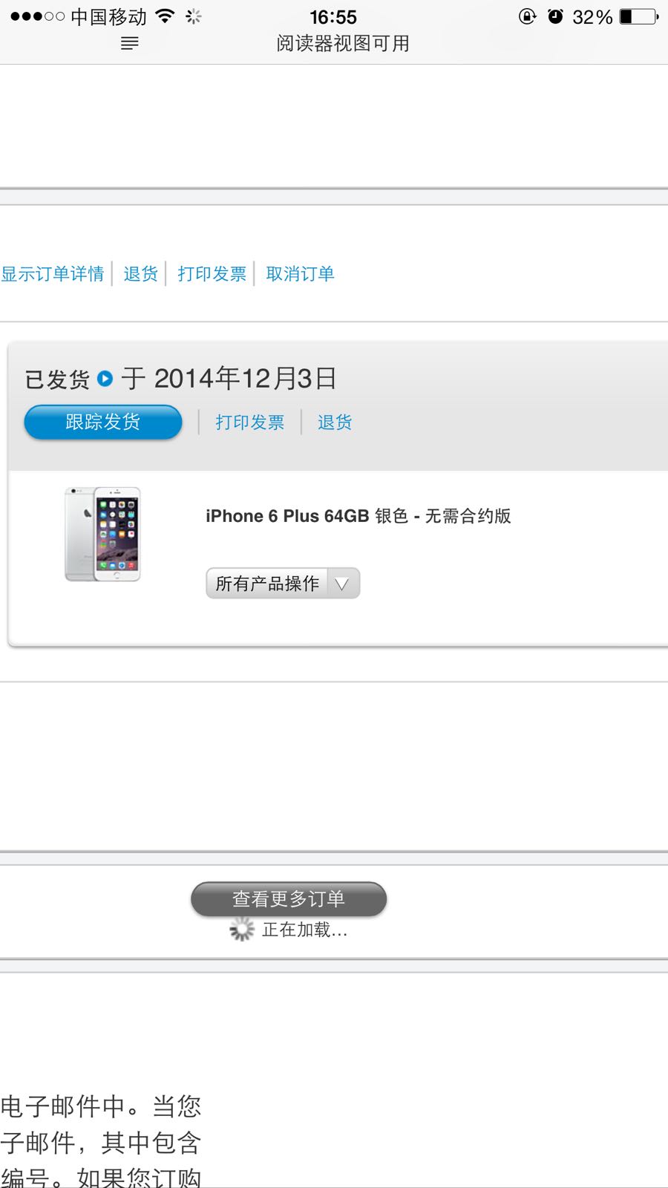This screenshot has height=1188, width=668.
Task: Click top 打印发票 link in order actions
Action: click(x=212, y=274)
